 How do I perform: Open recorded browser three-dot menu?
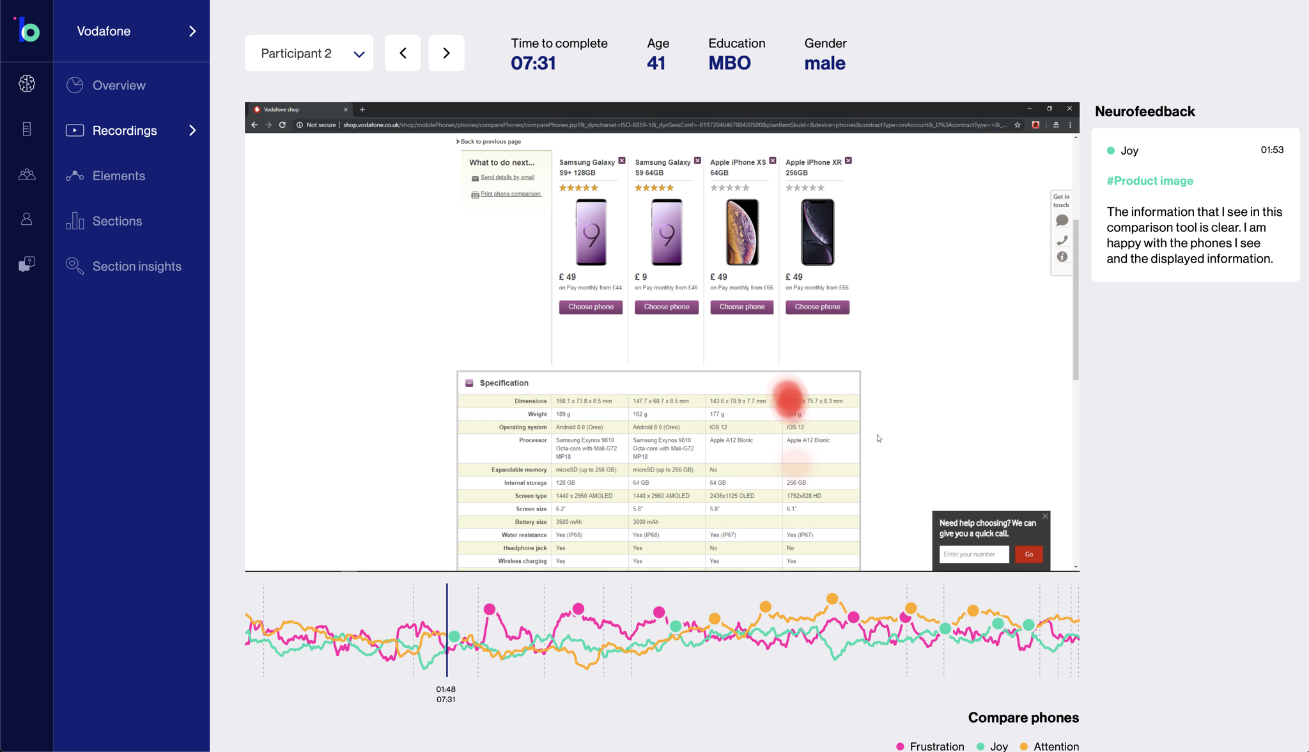1071,125
